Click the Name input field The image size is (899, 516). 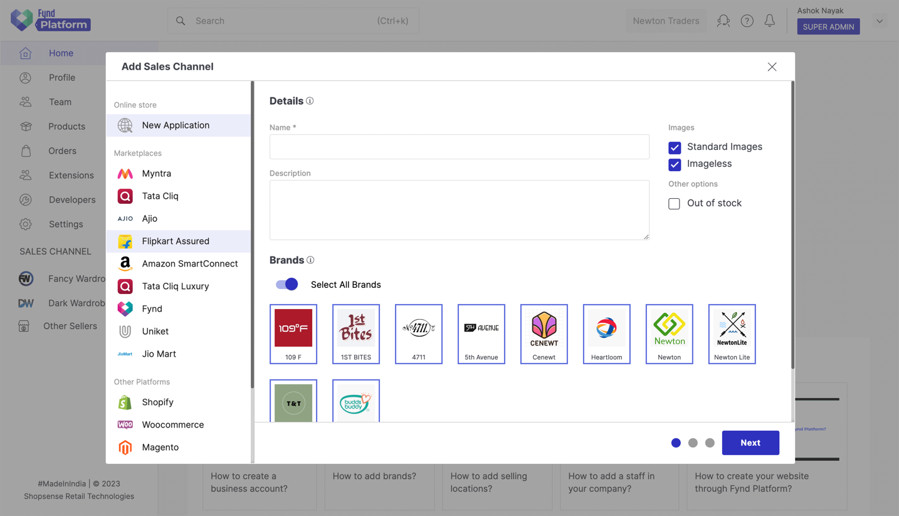460,147
